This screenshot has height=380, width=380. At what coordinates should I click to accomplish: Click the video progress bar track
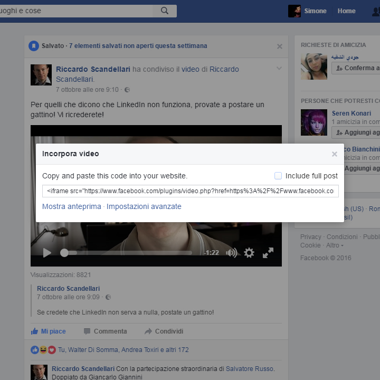(126, 253)
